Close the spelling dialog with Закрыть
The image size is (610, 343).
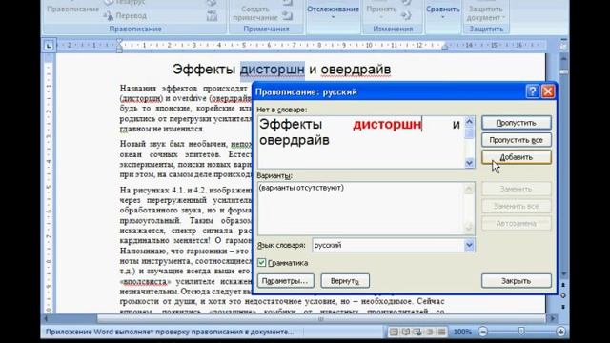point(517,281)
